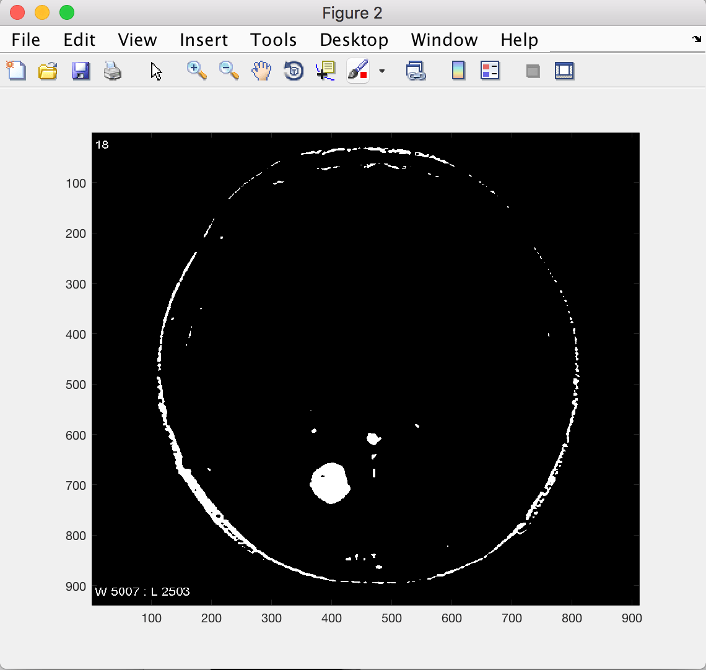Open the Insert menu
Image resolution: width=706 pixels, height=670 pixels.
coord(204,39)
